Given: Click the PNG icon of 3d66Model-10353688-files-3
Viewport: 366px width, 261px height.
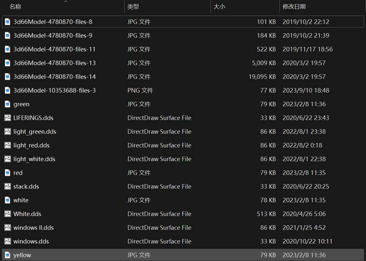Looking at the screenshot, I should 7,90.
